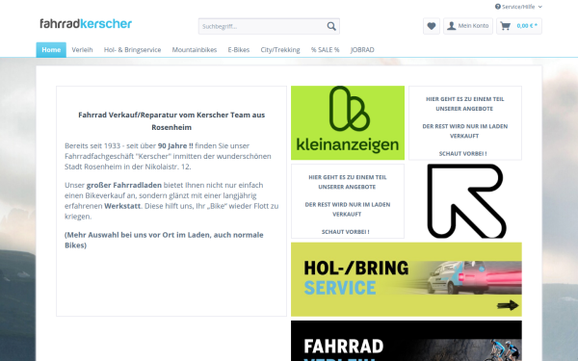Open the cart showing 0,00 €
578x361 pixels.
pyautogui.click(x=519, y=26)
